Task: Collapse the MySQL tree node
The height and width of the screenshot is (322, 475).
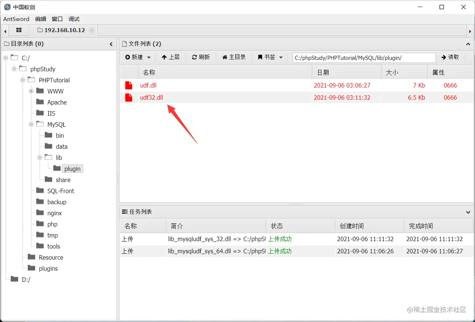Action: (x=31, y=124)
